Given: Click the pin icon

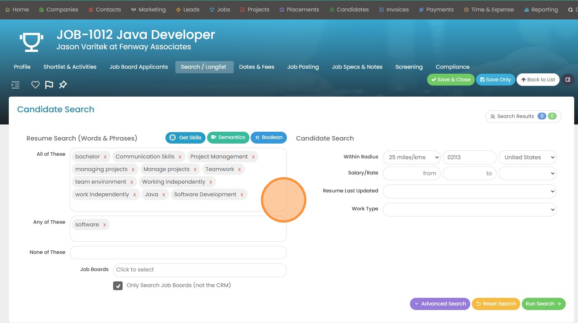Looking at the screenshot, I should click(x=63, y=85).
